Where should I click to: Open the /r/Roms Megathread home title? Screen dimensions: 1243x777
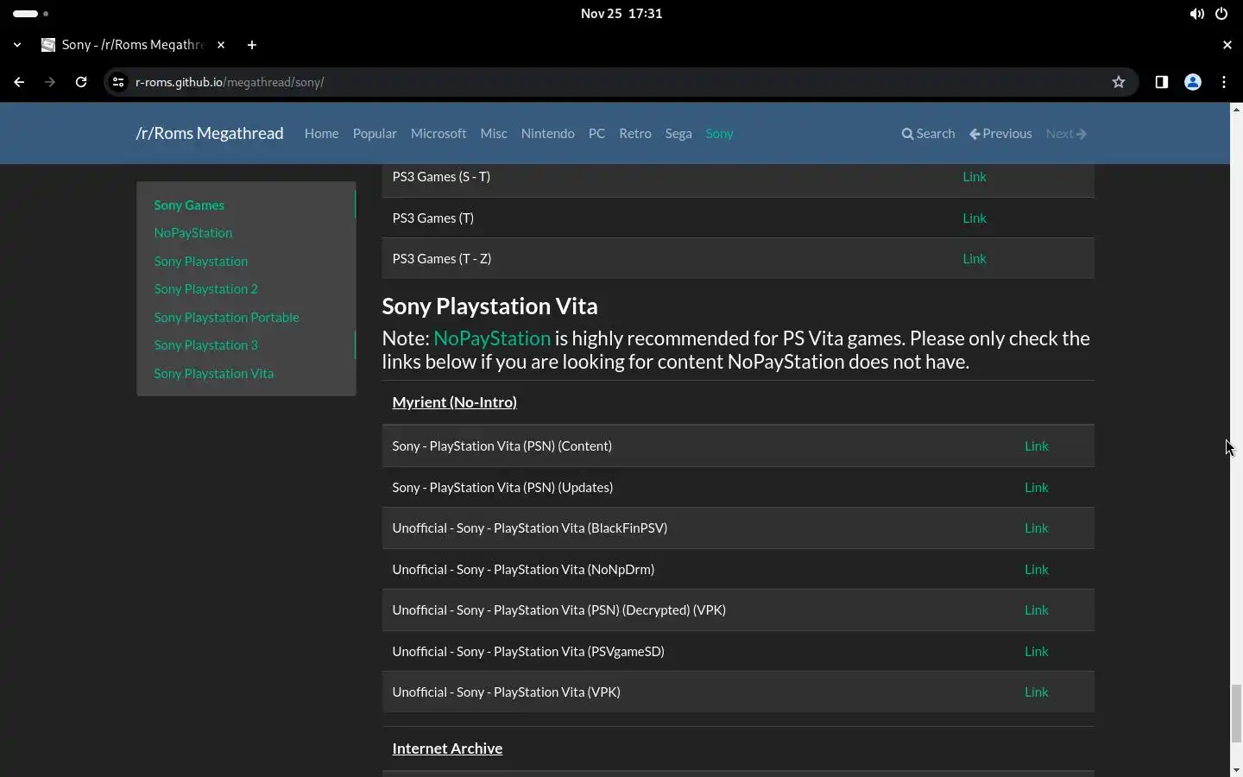tap(210, 133)
